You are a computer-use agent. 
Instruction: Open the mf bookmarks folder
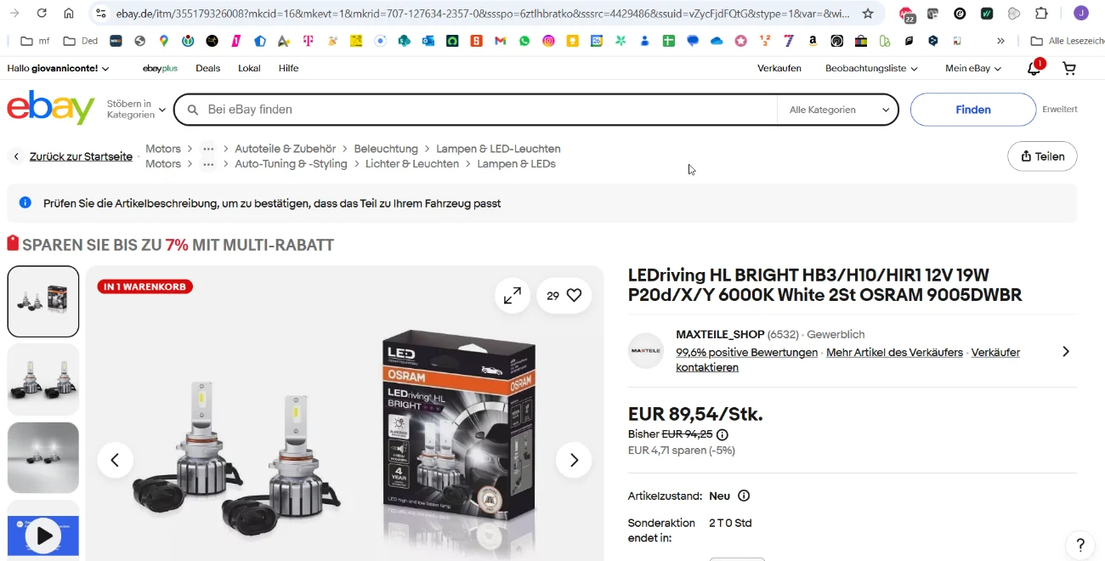coord(36,41)
